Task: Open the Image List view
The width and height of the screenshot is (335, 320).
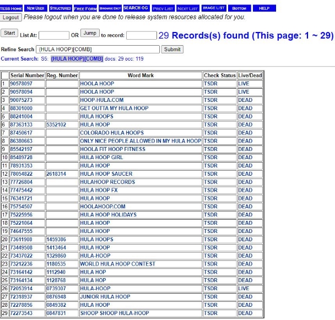Action: pyautogui.click(x=214, y=8)
